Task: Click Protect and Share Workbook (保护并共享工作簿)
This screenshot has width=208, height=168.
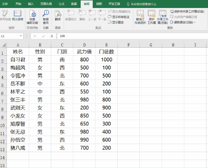Action: click(x=187, y=12)
